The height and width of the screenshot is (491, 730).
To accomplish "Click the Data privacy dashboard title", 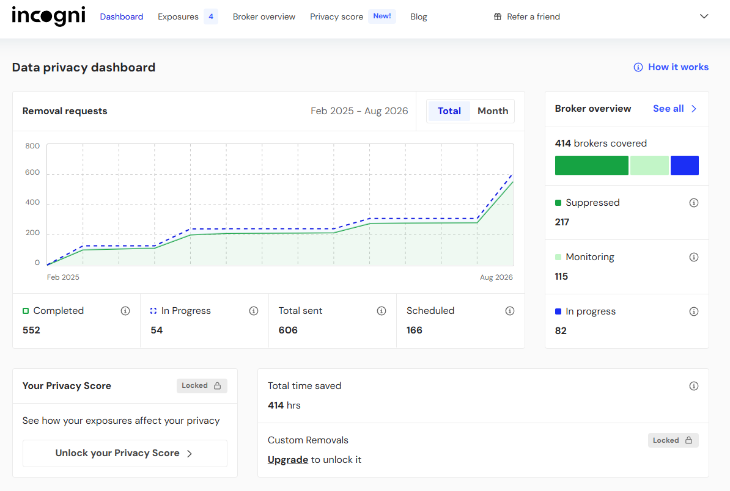I will pos(84,67).
